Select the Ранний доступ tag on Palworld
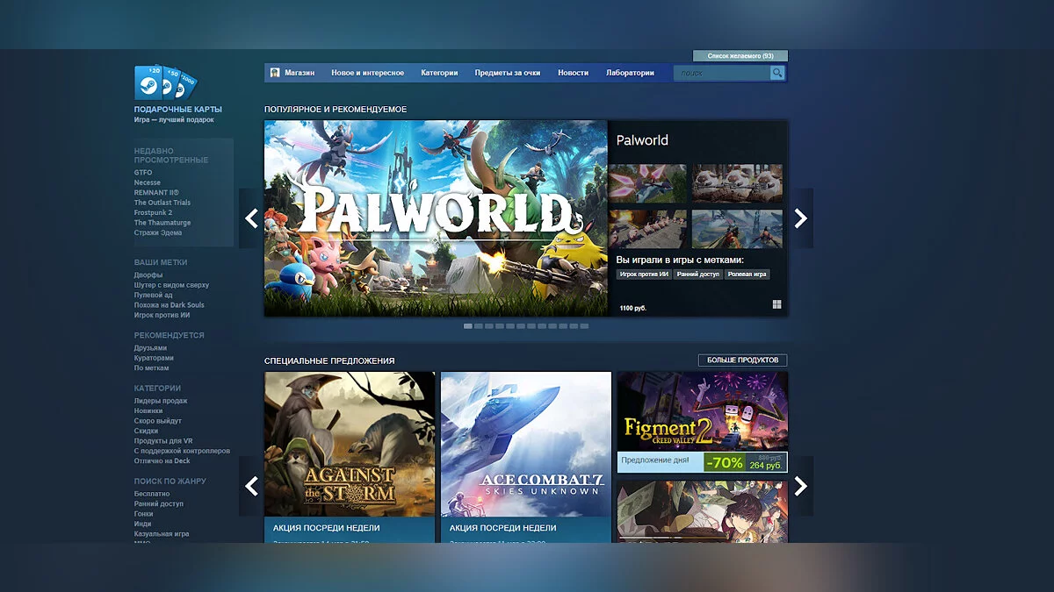 (697, 275)
